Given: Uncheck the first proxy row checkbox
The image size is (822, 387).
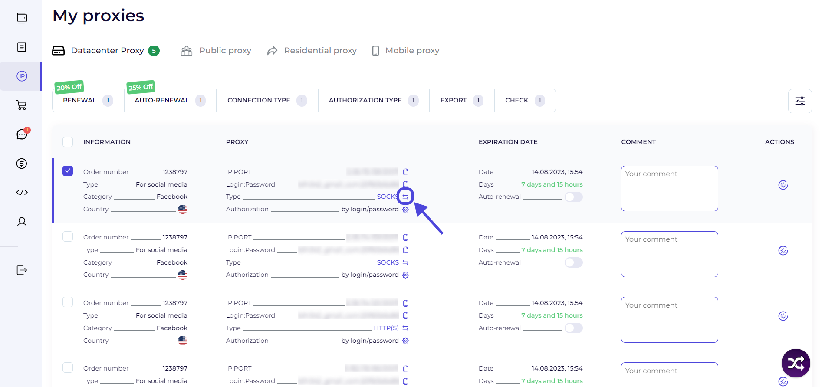Looking at the screenshot, I should pos(68,171).
